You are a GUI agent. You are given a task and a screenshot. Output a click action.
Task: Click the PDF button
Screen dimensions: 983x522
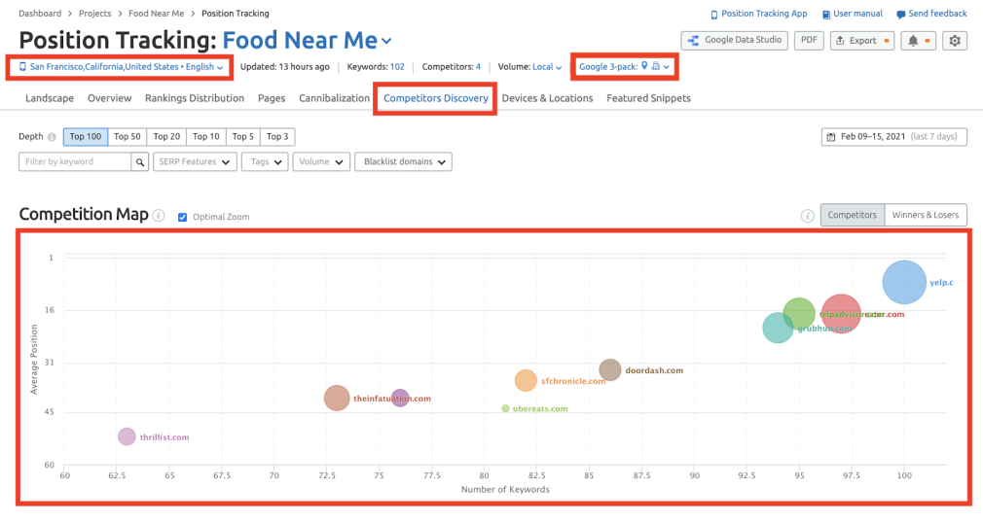809,41
